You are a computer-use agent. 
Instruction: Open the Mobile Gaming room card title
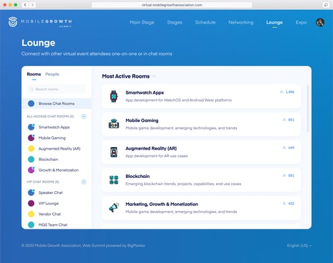pos(142,121)
